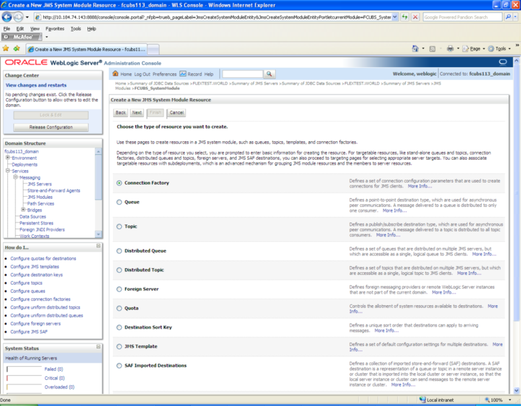
Task: Open the File menu
Action: 7,28
